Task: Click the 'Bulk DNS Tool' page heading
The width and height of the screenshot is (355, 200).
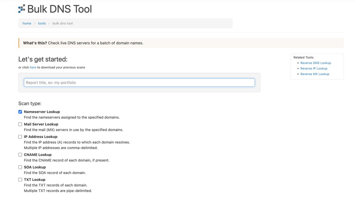Action: [59, 9]
